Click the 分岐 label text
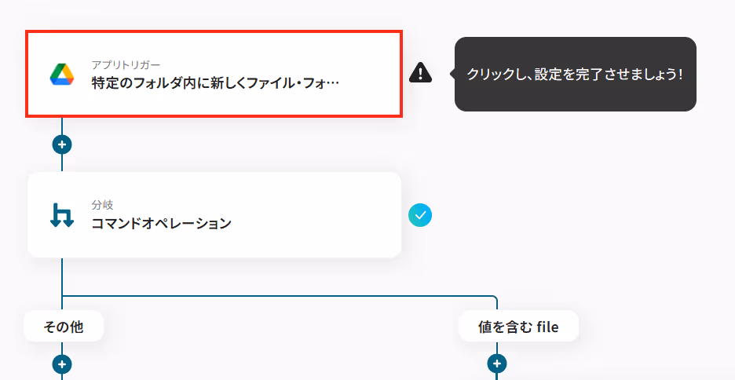This screenshot has height=380, width=735. tap(103, 205)
